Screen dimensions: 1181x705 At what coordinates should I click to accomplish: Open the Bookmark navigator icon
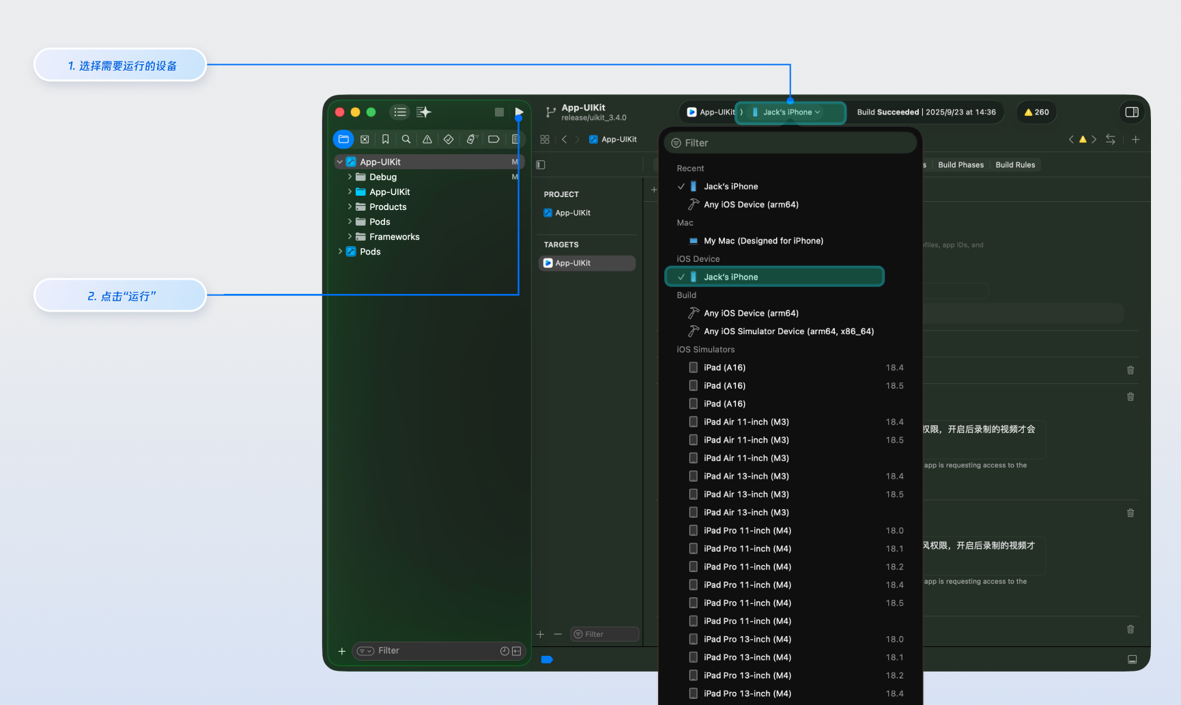tap(385, 139)
